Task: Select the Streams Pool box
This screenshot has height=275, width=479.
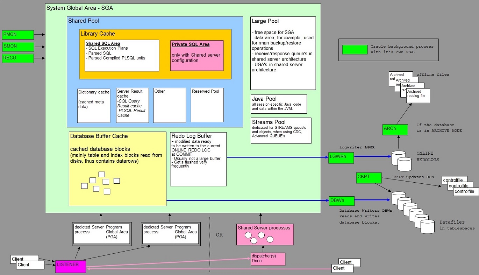Action: [281, 131]
